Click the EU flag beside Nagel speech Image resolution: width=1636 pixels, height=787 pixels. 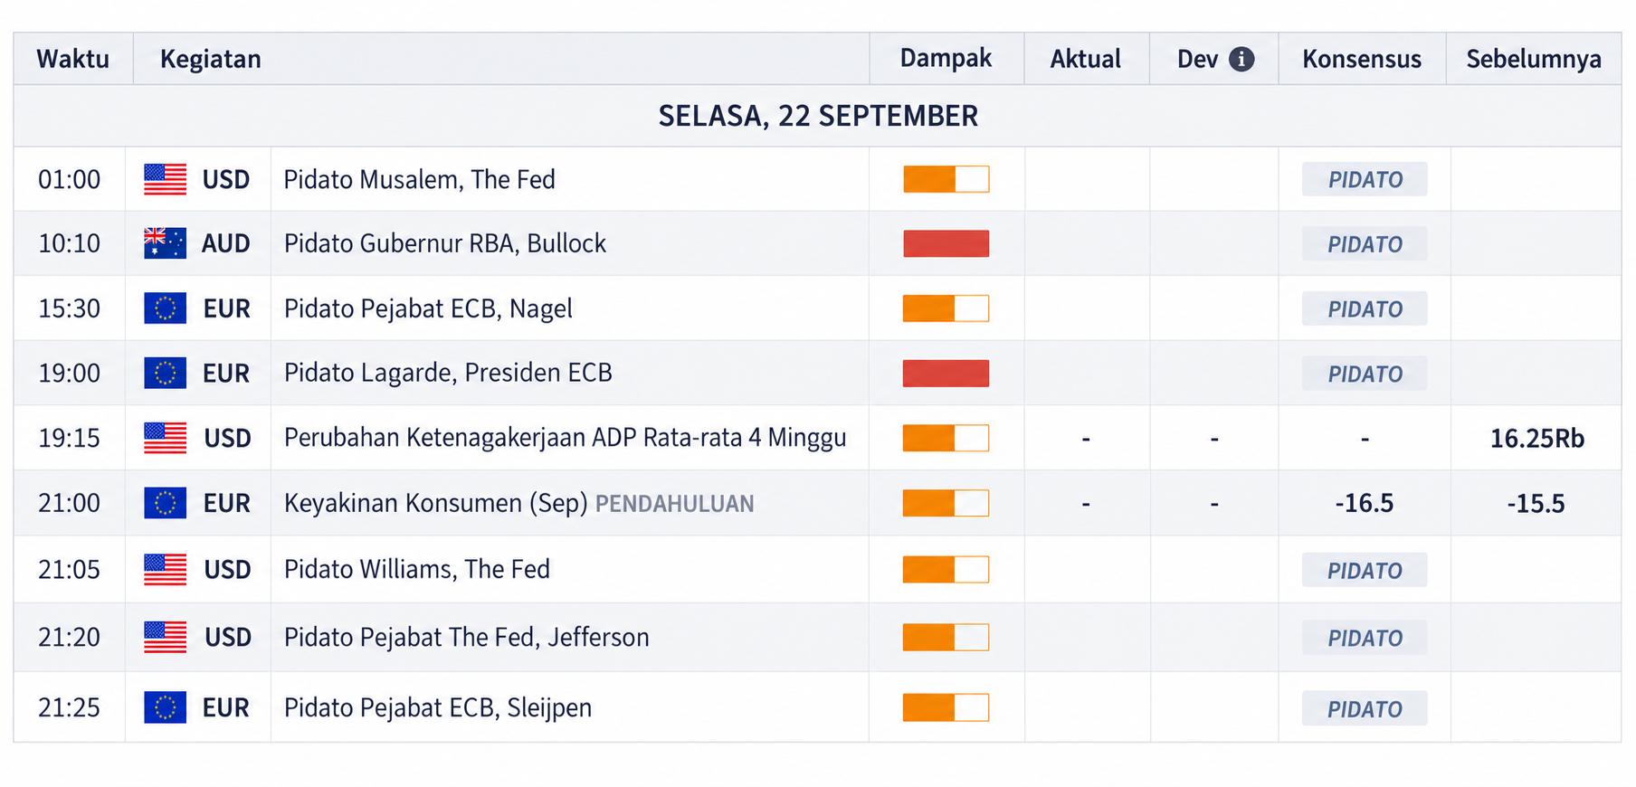[165, 308]
